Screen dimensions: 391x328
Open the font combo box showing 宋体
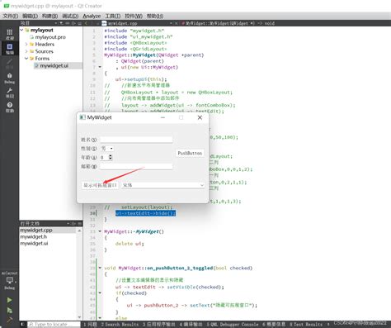(163, 185)
